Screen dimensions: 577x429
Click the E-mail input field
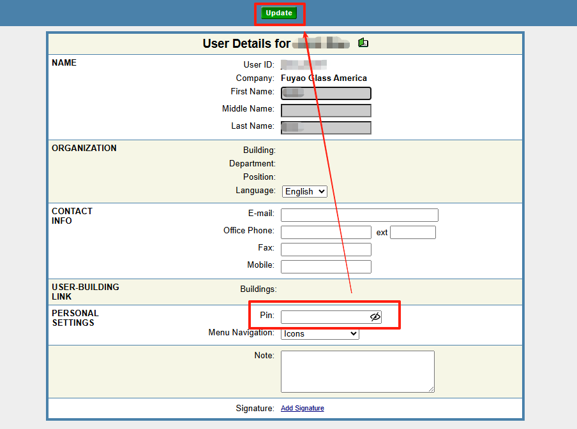[359, 215]
